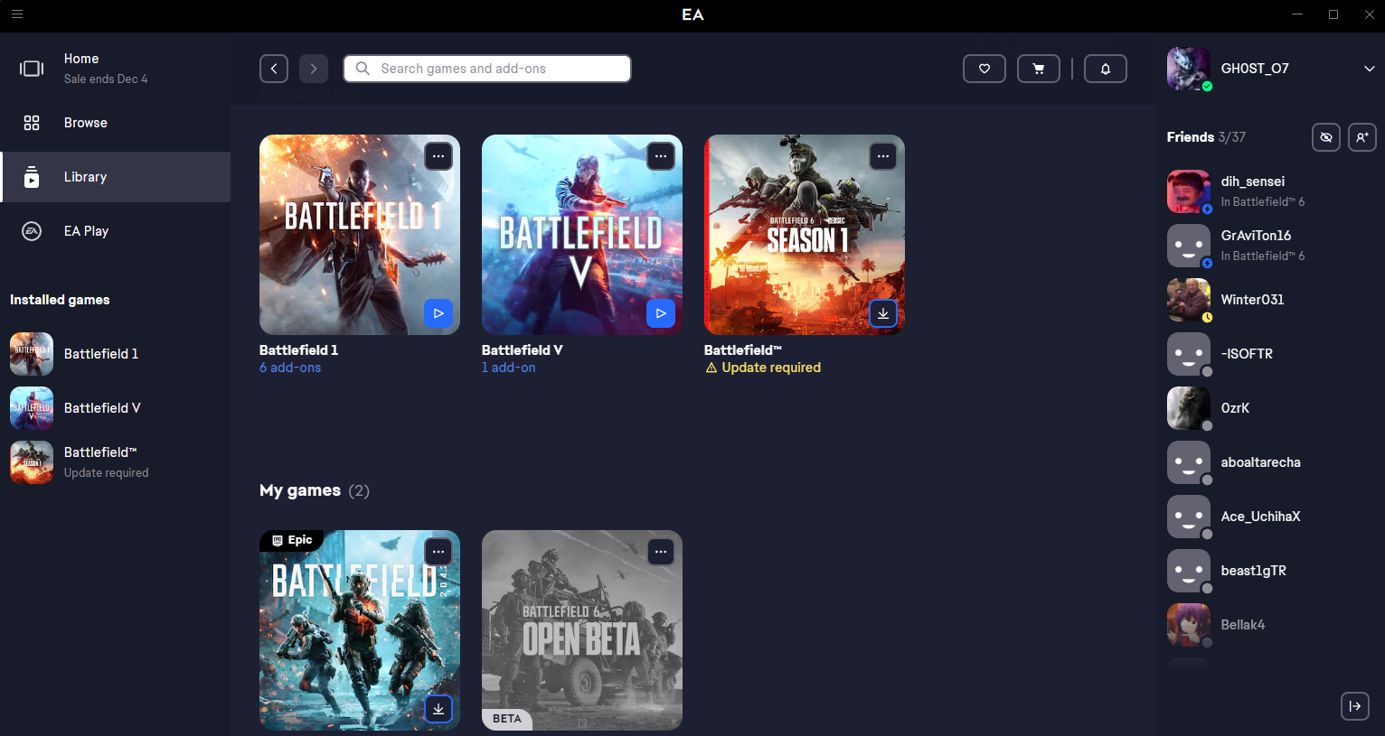Image resolution: width=1385 pixels, height=736 pixels.
Task: Open the wishlist heart icon
Action: point(985,69)
